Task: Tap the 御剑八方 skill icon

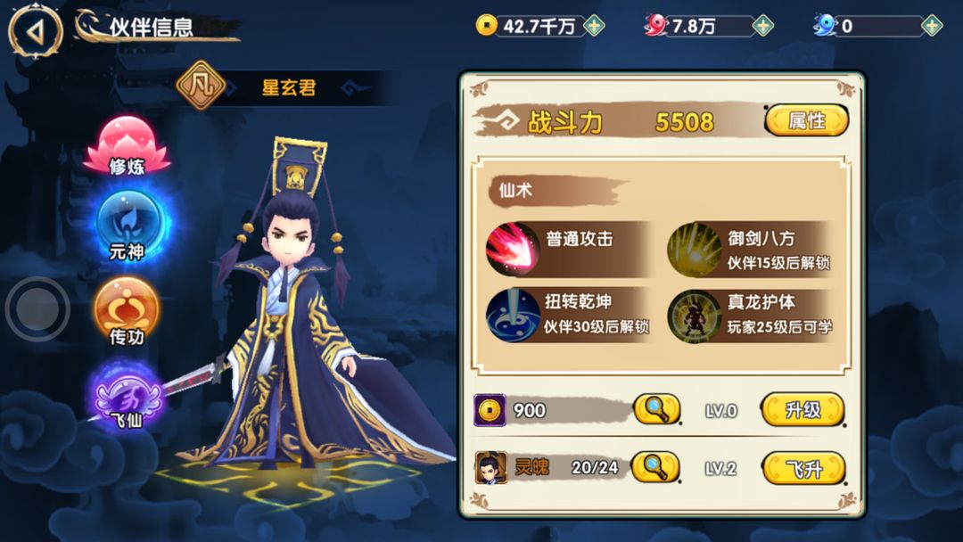Action: [694, 250]
